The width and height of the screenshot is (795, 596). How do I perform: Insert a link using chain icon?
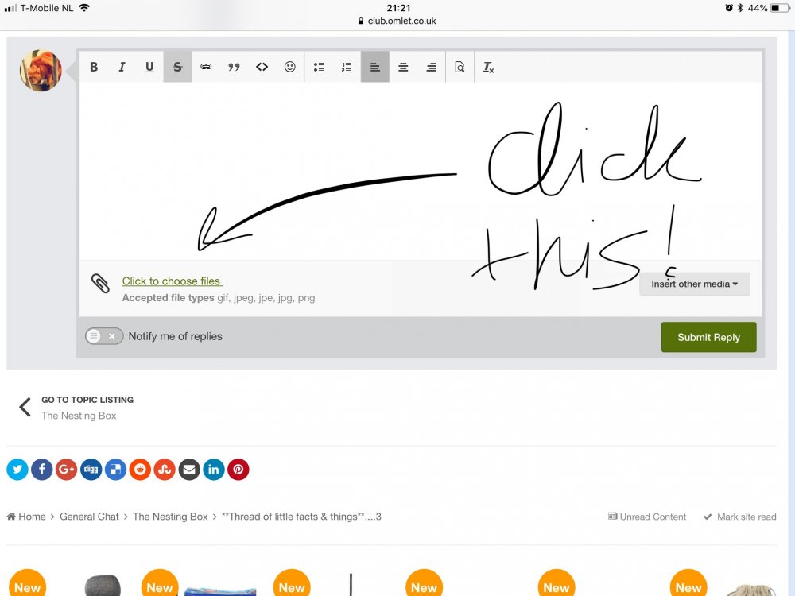point(206,68)
